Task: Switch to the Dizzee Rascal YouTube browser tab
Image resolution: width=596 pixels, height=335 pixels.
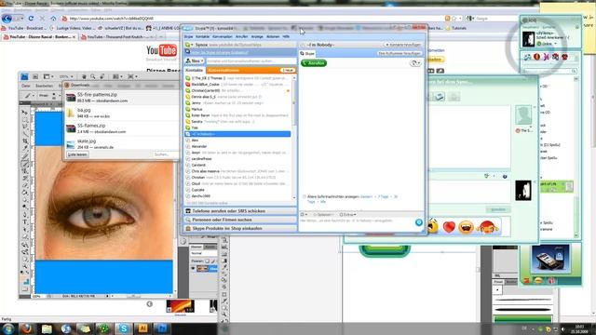Action: click(x=39, y=37)
